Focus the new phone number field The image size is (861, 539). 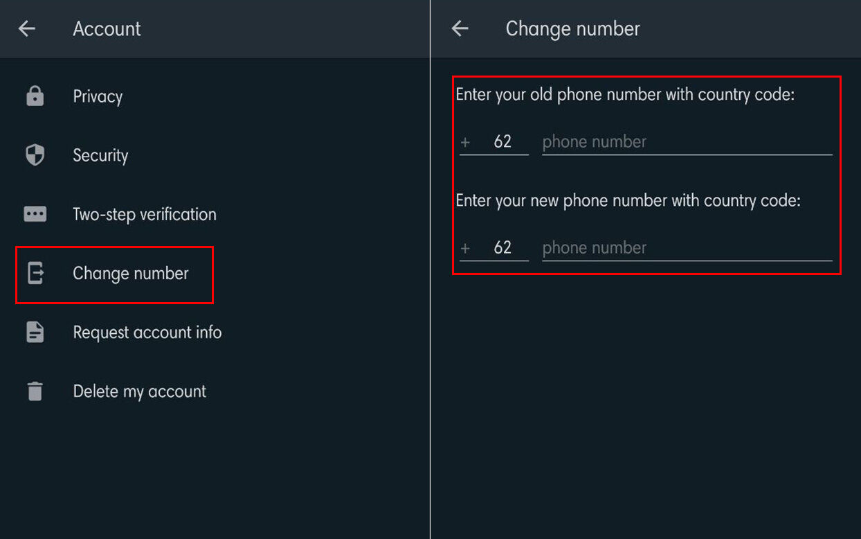click(686, 248)
